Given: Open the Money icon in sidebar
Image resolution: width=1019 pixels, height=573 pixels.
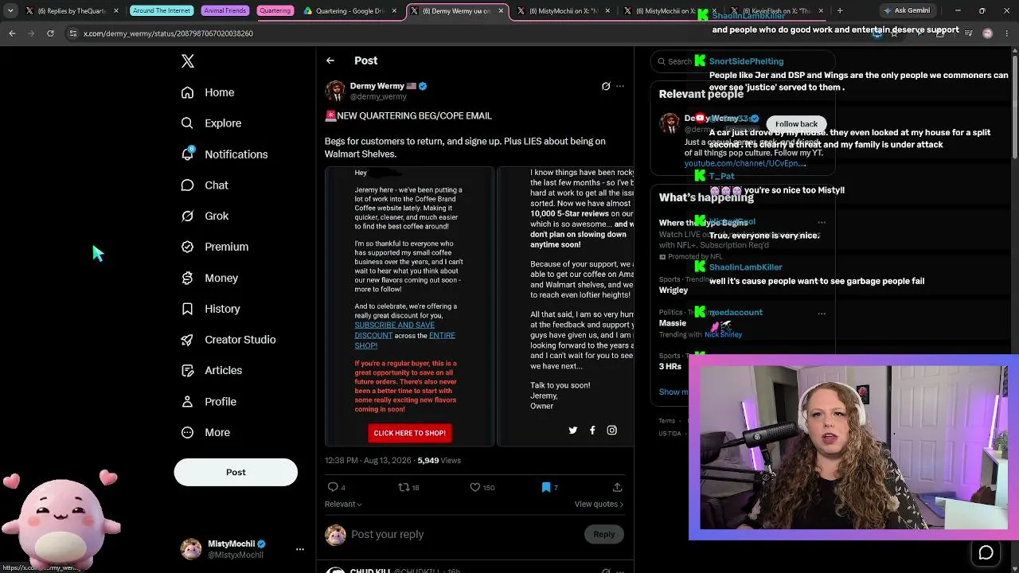Looking at the screenshot, I should tap(187, 278).
